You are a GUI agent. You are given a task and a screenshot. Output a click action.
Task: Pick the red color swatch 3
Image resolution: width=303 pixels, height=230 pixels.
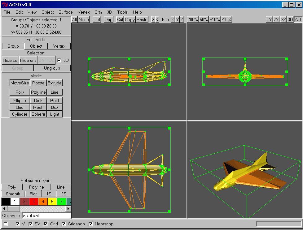tap(33, 202)
